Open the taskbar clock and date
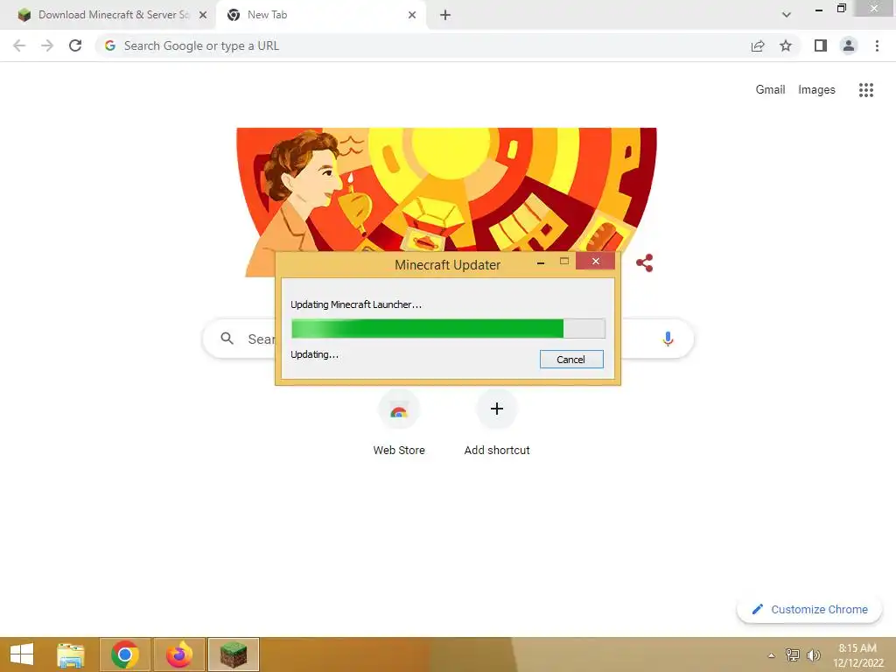 point(858,655)
